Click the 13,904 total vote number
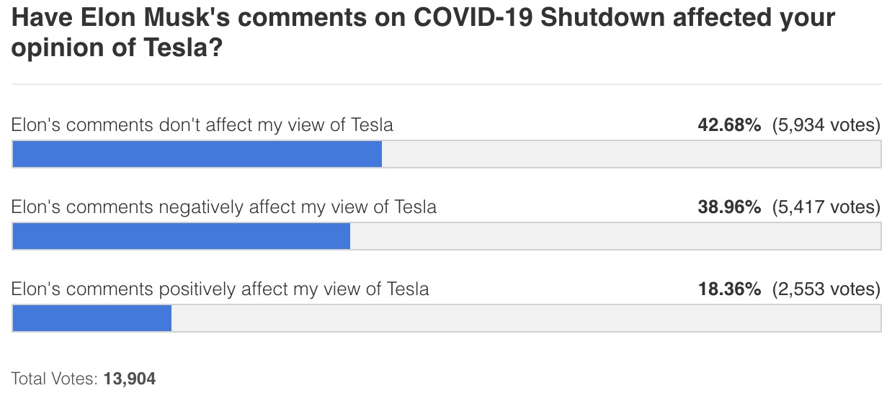This screenshot has height=393, width=892. point(130,378)
